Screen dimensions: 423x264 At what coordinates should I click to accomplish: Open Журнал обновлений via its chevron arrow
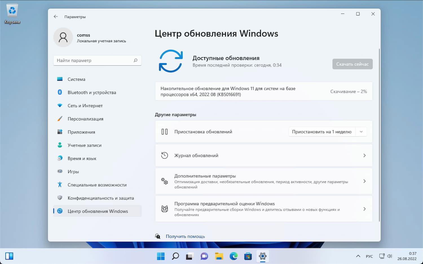click(x=364, y=155)
